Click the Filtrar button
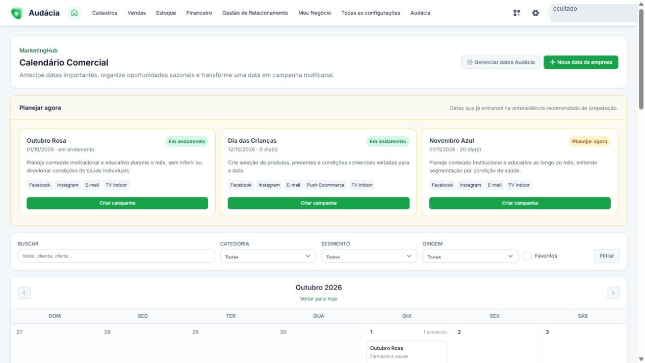Screen dimensions: 645x363 (607, 256)
